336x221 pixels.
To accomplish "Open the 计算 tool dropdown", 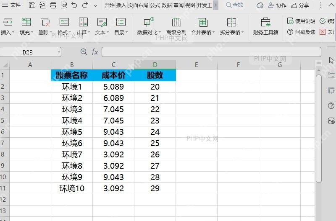I will coord(83,26).
